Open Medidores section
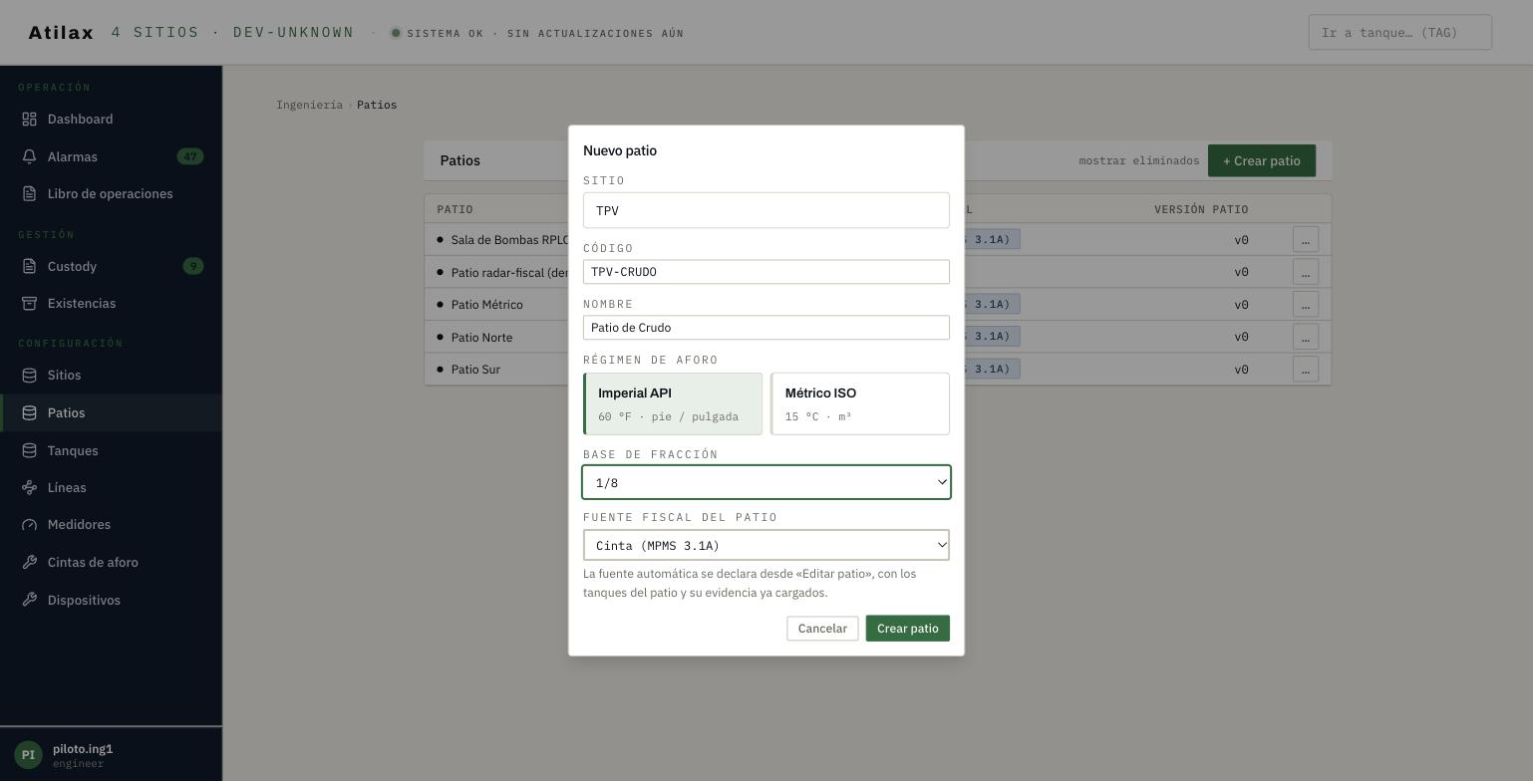 111,525
